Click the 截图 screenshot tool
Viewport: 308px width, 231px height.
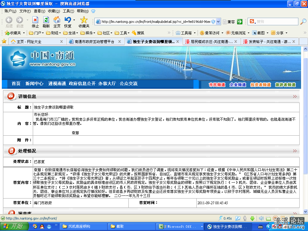(260, 33)
